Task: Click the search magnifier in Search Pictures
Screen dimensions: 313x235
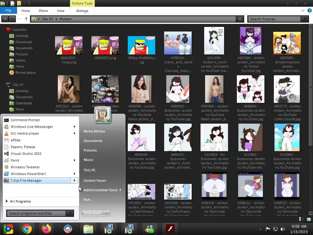Action: tap(305, 19)
